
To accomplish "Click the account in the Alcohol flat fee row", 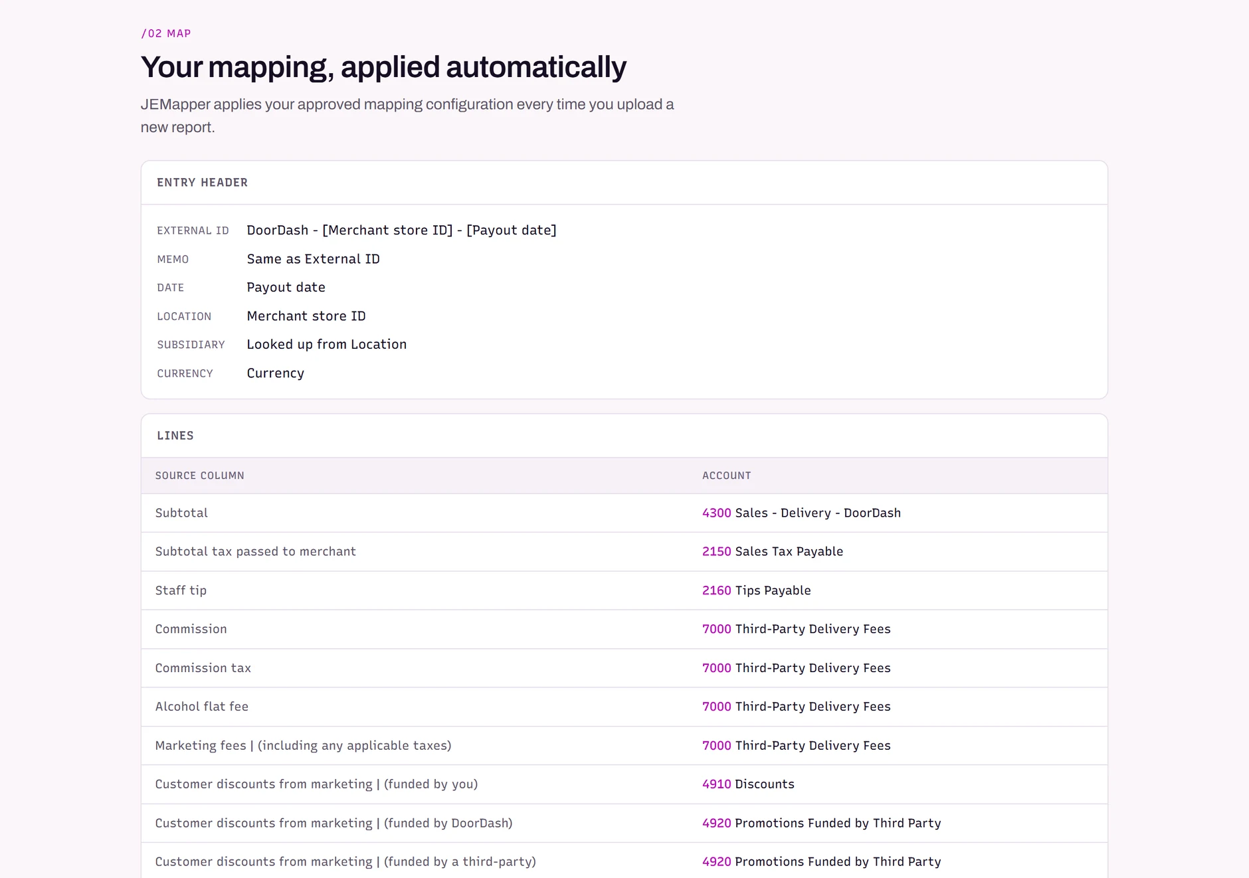I will click(x=797, y=707).
